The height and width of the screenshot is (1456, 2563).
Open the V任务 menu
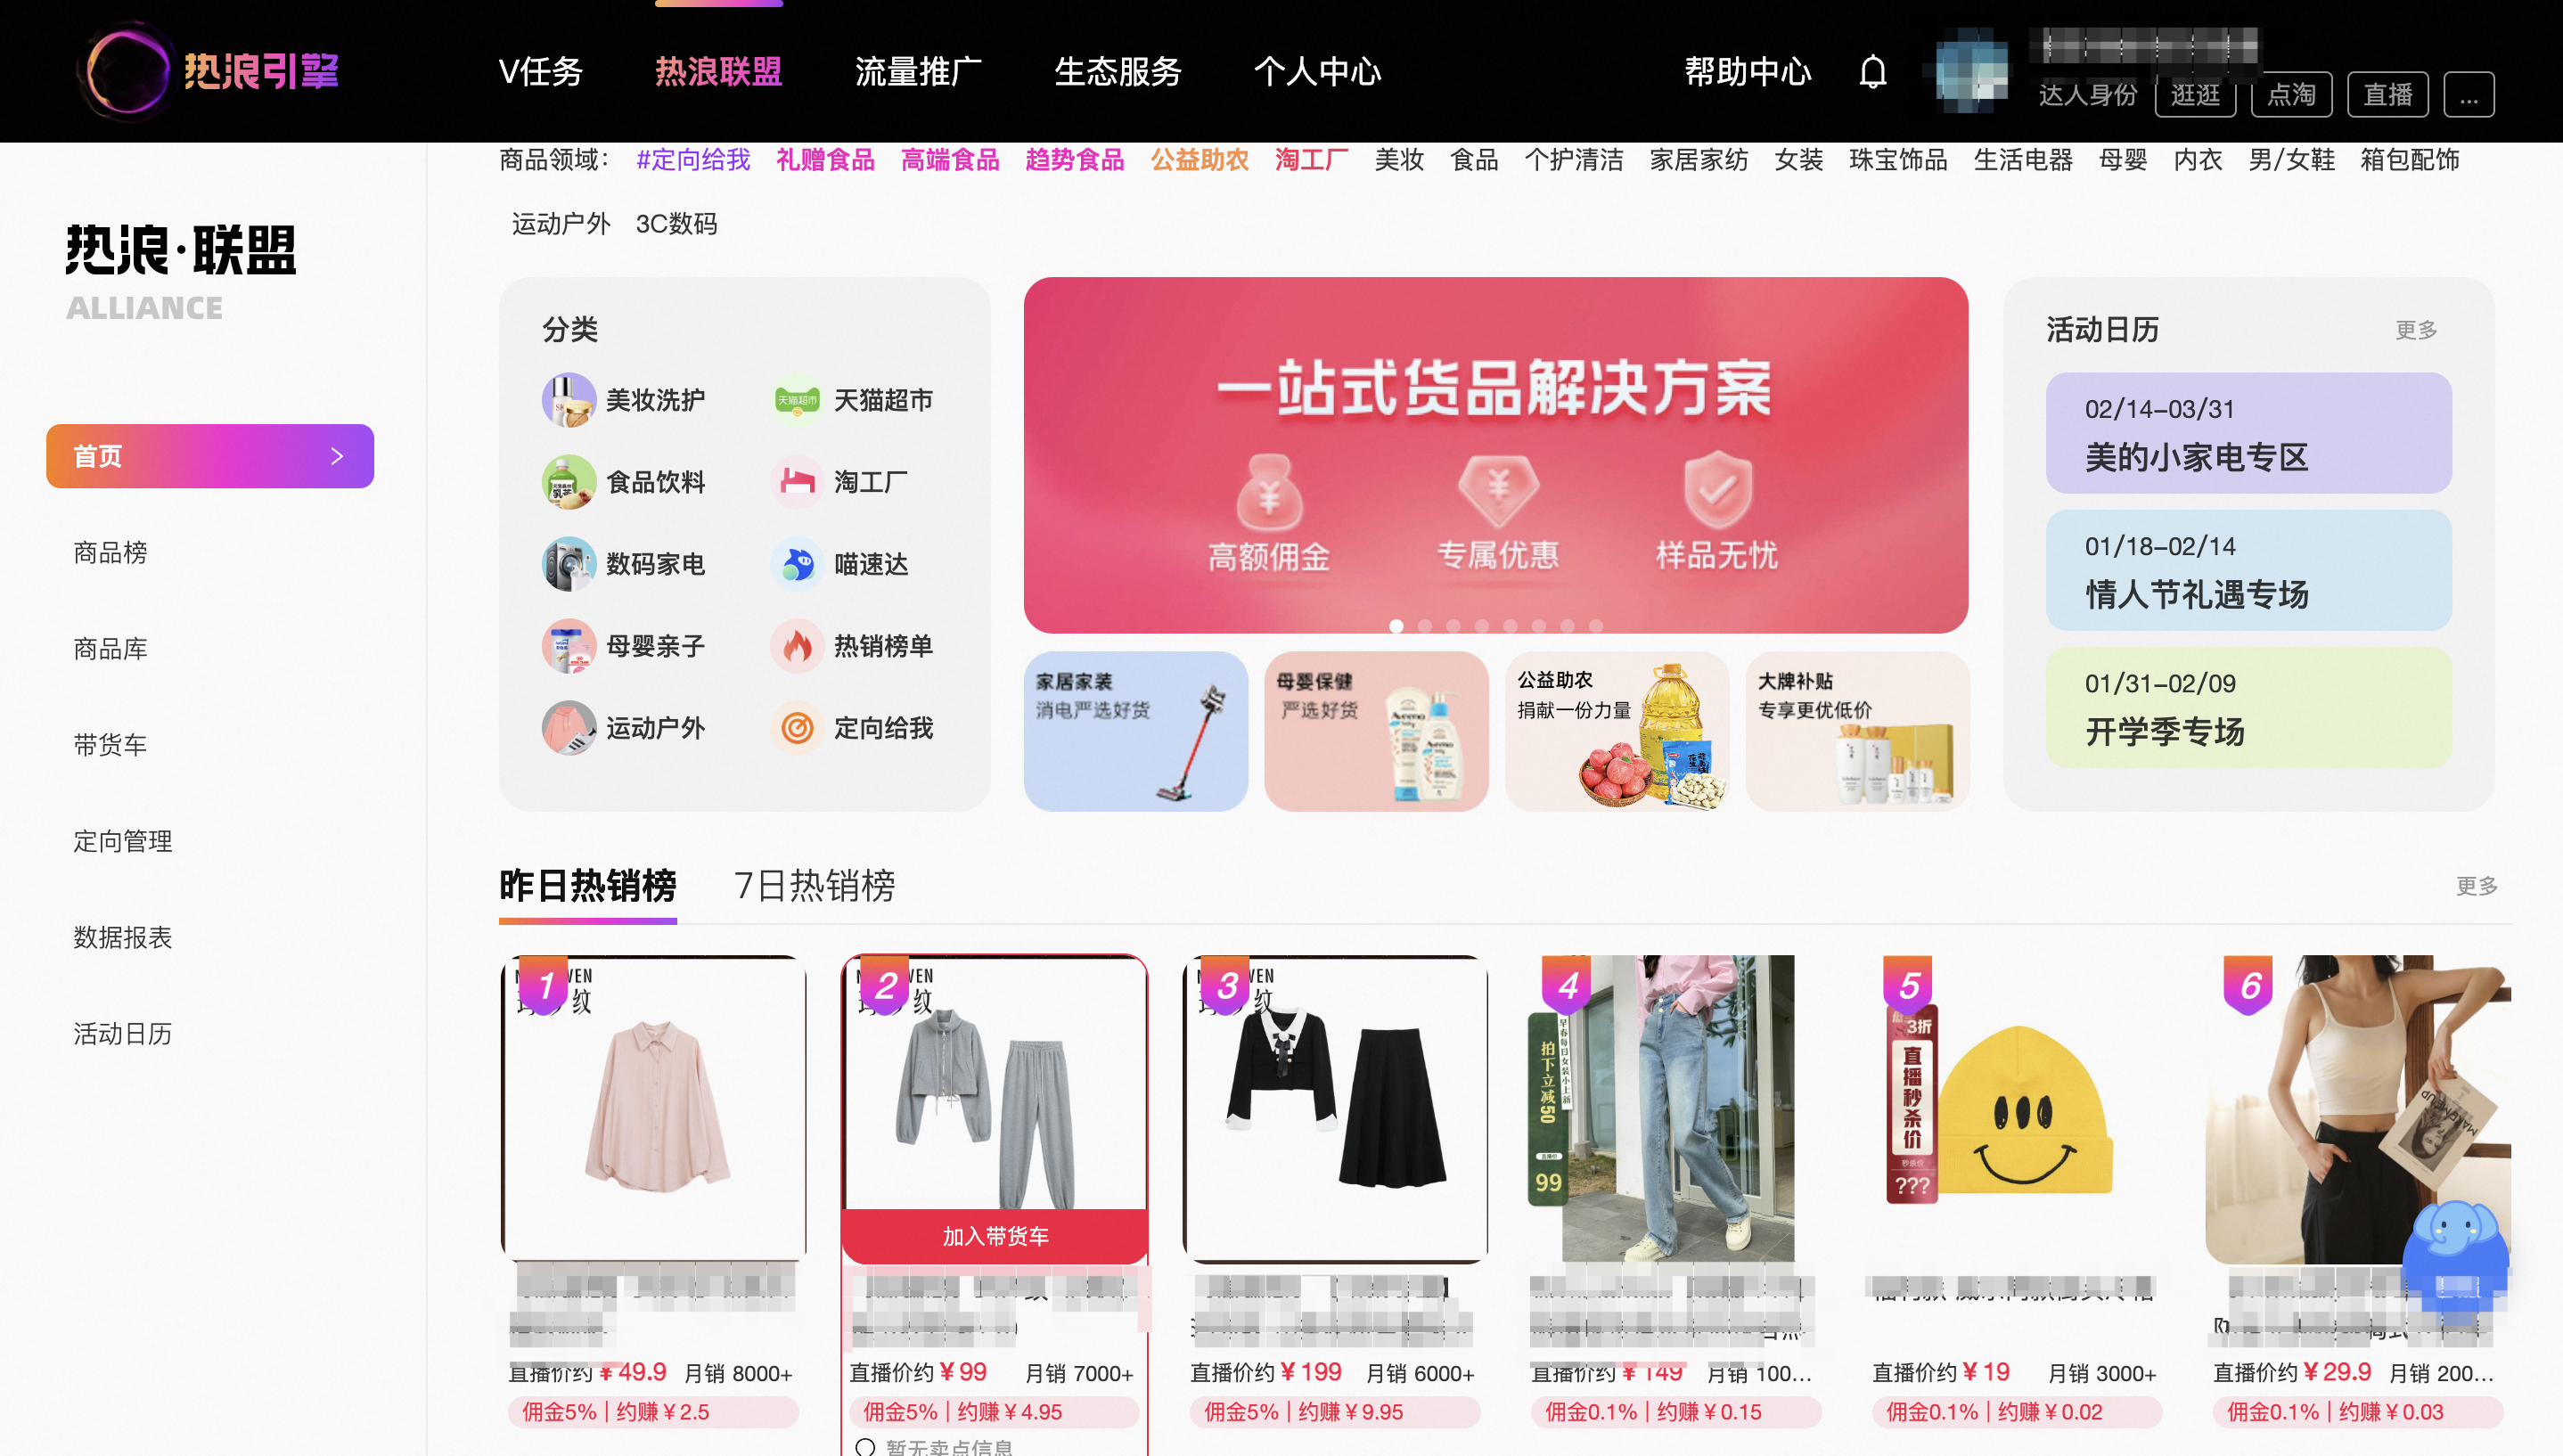click(540, 72)
